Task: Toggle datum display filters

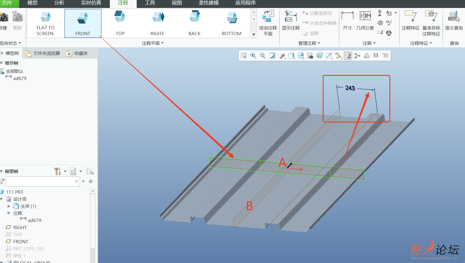Action: pos(338,55)
